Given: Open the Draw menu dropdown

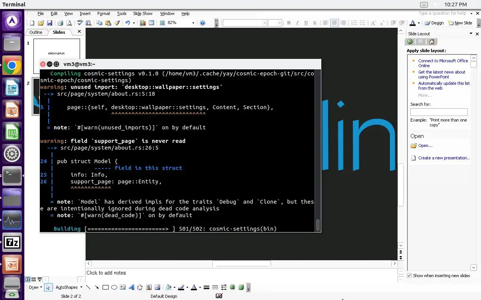Looking at the screenshot, I should (36, 287).
